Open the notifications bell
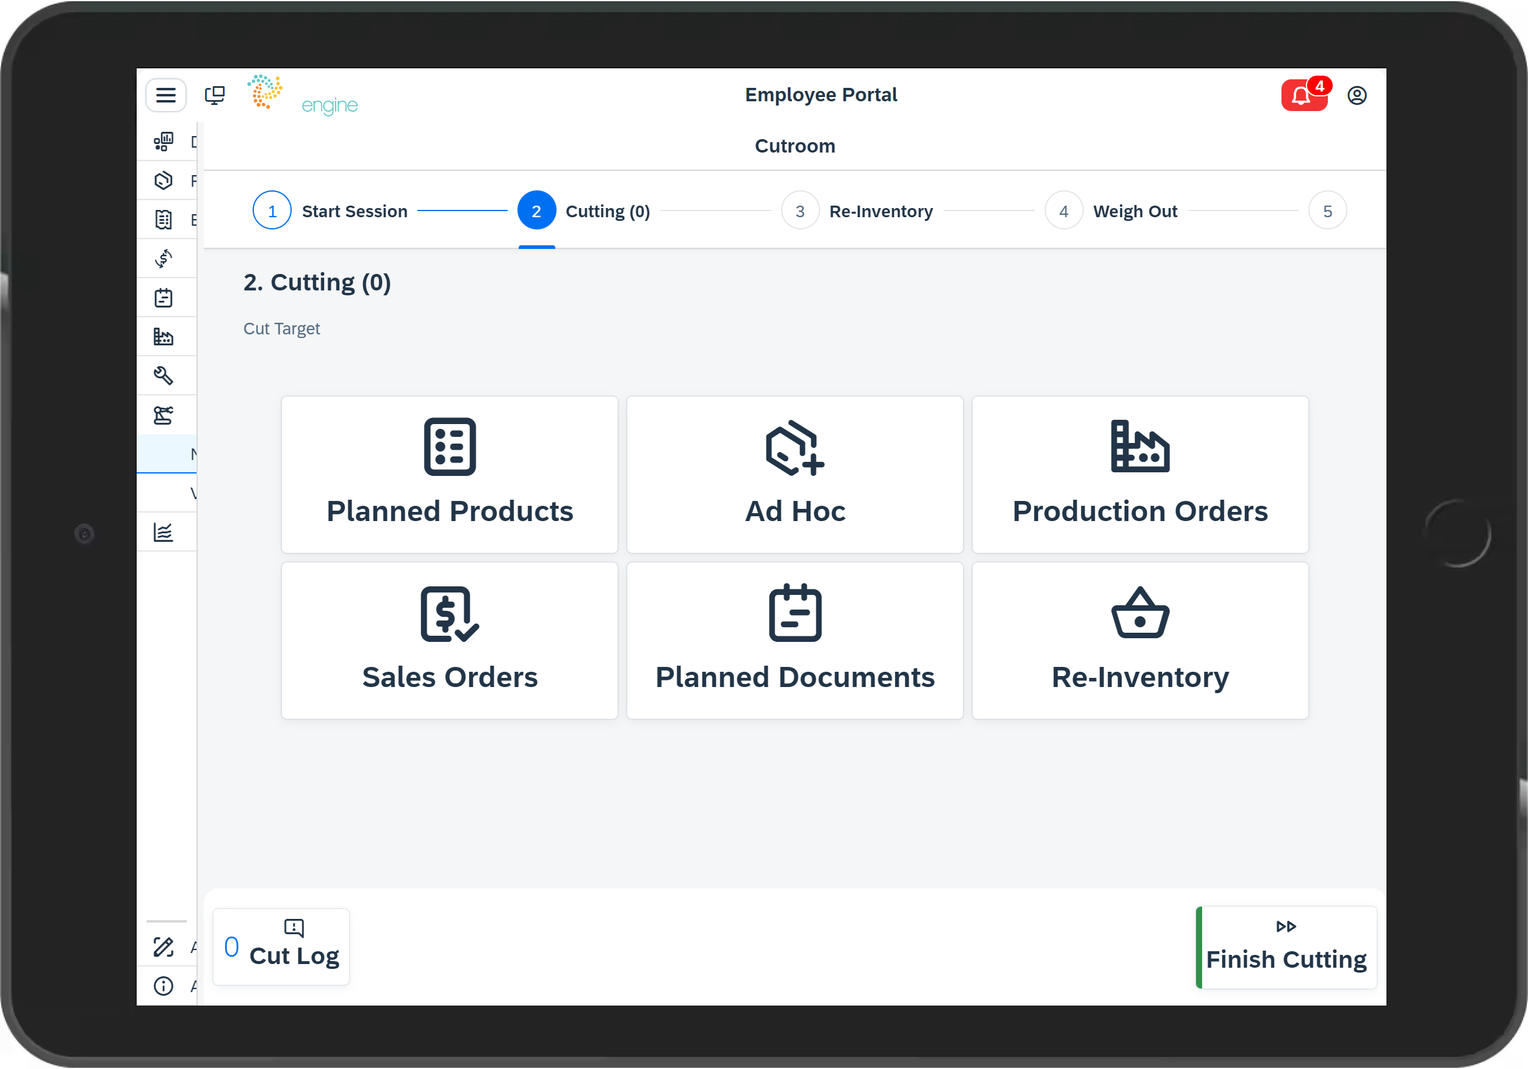1528x1069 pixels. point(1302,95)
